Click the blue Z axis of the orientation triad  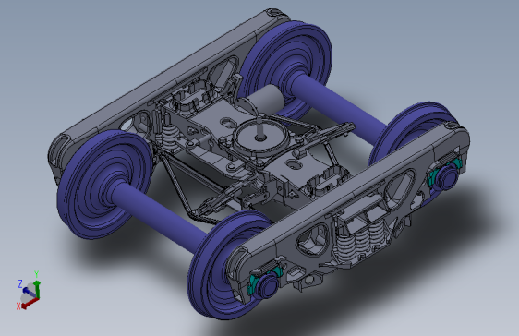tap(29, 292)
